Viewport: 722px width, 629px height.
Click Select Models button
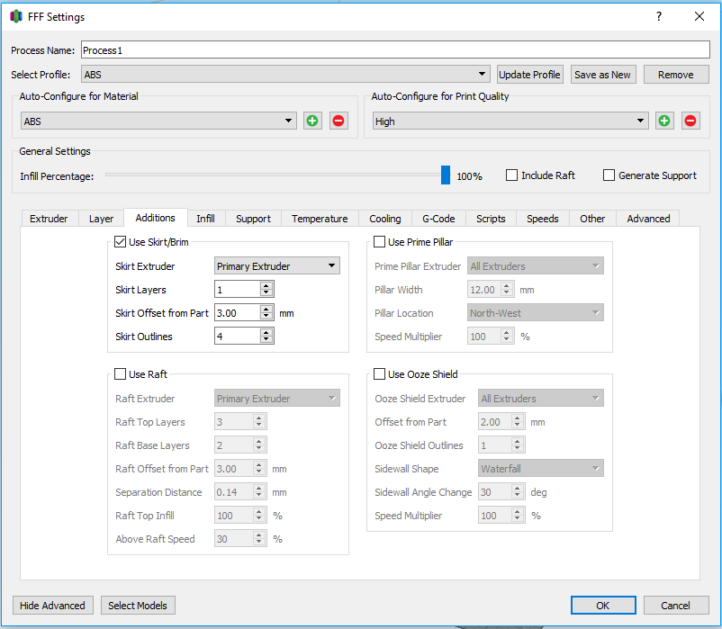click(138, 605)
